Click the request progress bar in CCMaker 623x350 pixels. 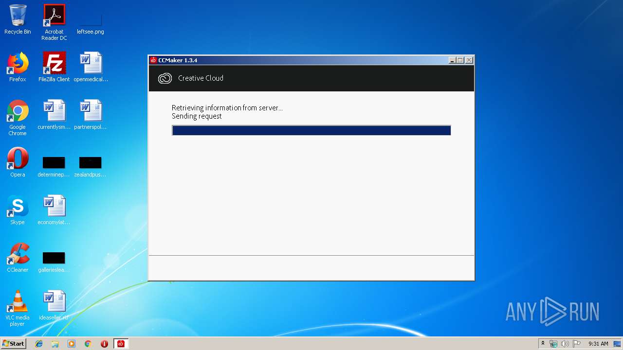311,130
